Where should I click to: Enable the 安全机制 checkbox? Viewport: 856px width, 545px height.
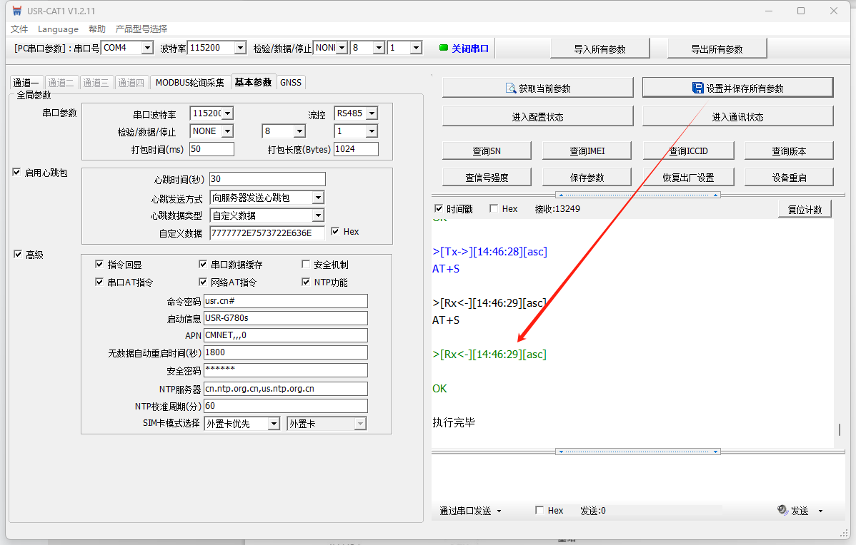tap(307, 265)
